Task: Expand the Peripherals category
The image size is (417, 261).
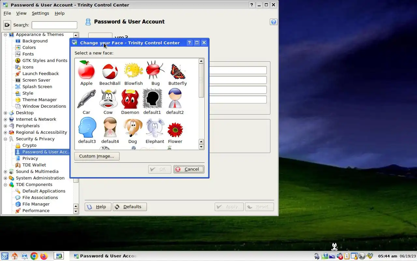Action: pos(5,126)
